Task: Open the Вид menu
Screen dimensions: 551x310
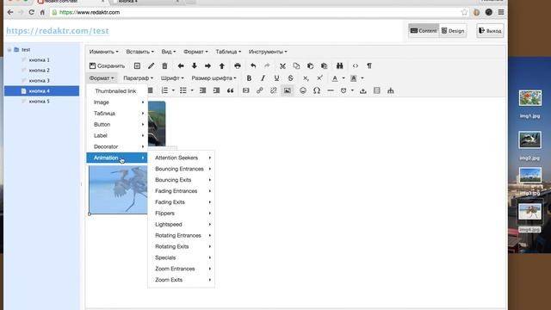Action: 169,52
